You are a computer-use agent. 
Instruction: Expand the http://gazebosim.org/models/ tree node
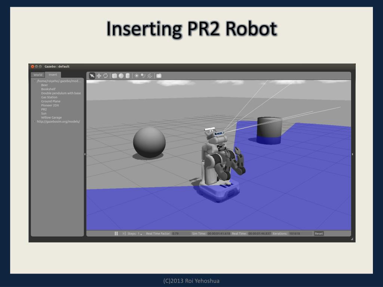tap(35, 121)
